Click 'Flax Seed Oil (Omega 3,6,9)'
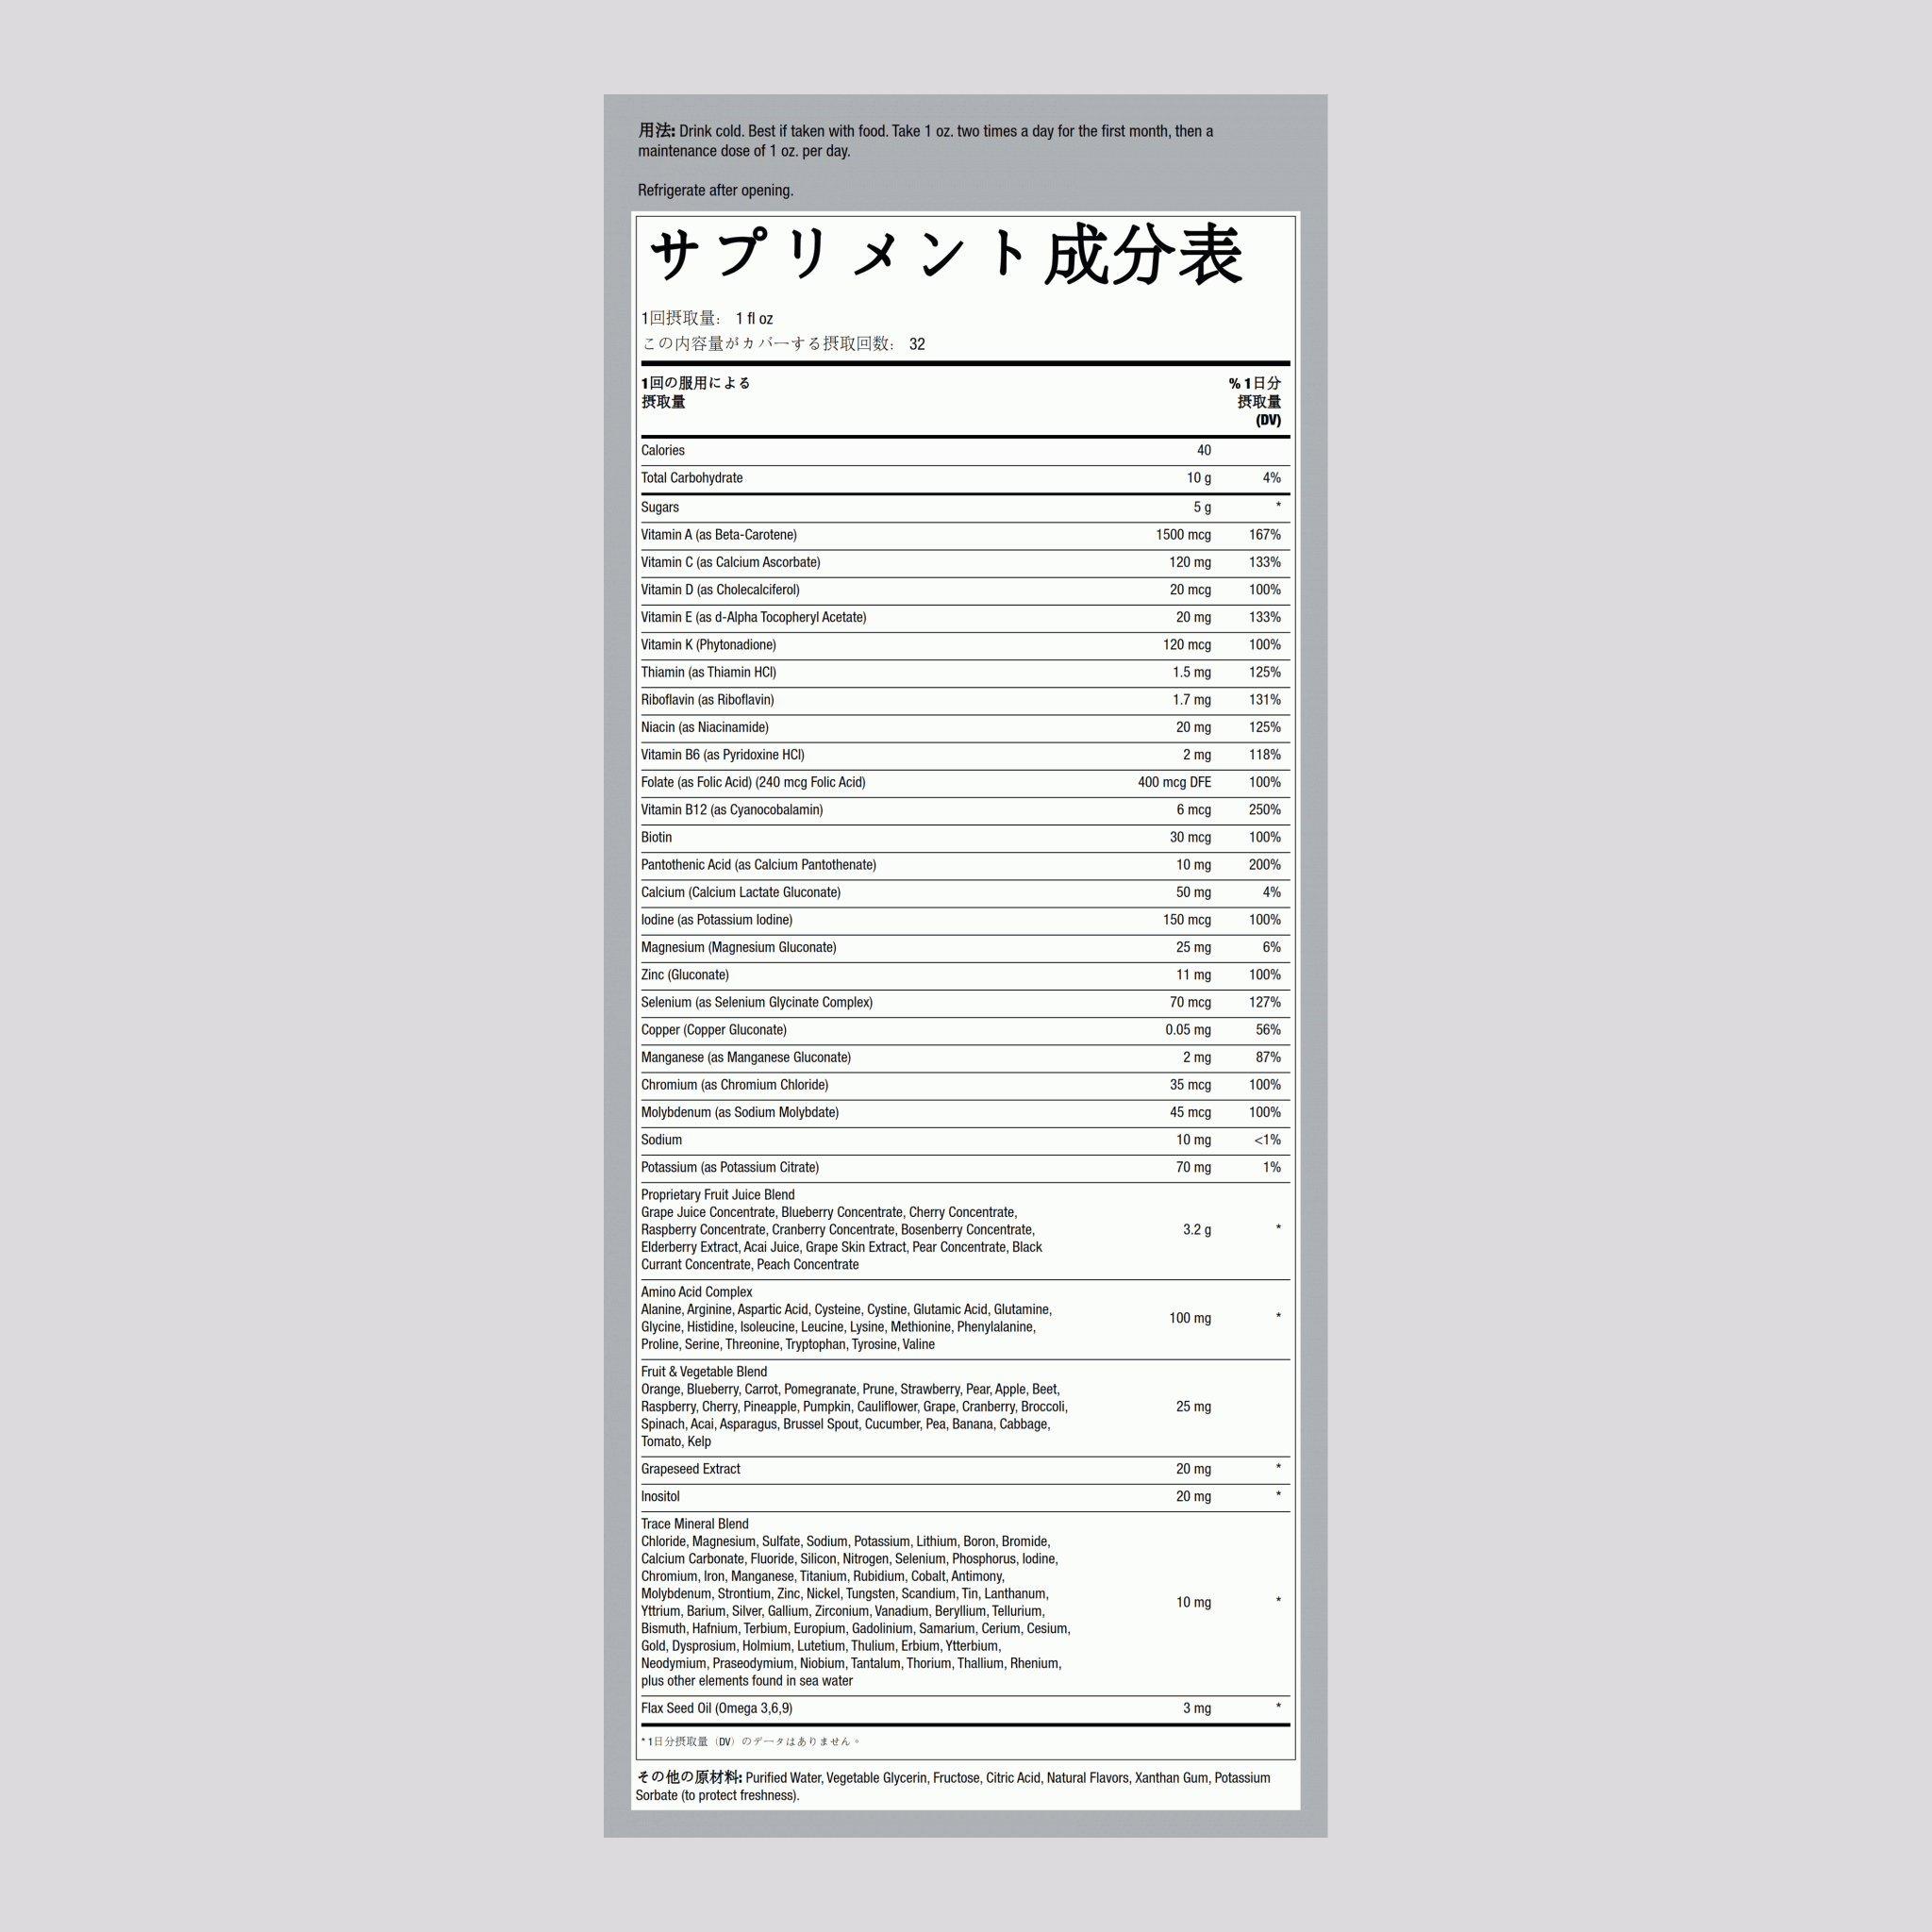 tap(717, 1708)
